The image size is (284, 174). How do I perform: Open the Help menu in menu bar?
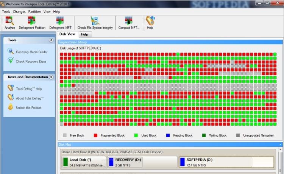pyautogui.click(x=57, y=12)
